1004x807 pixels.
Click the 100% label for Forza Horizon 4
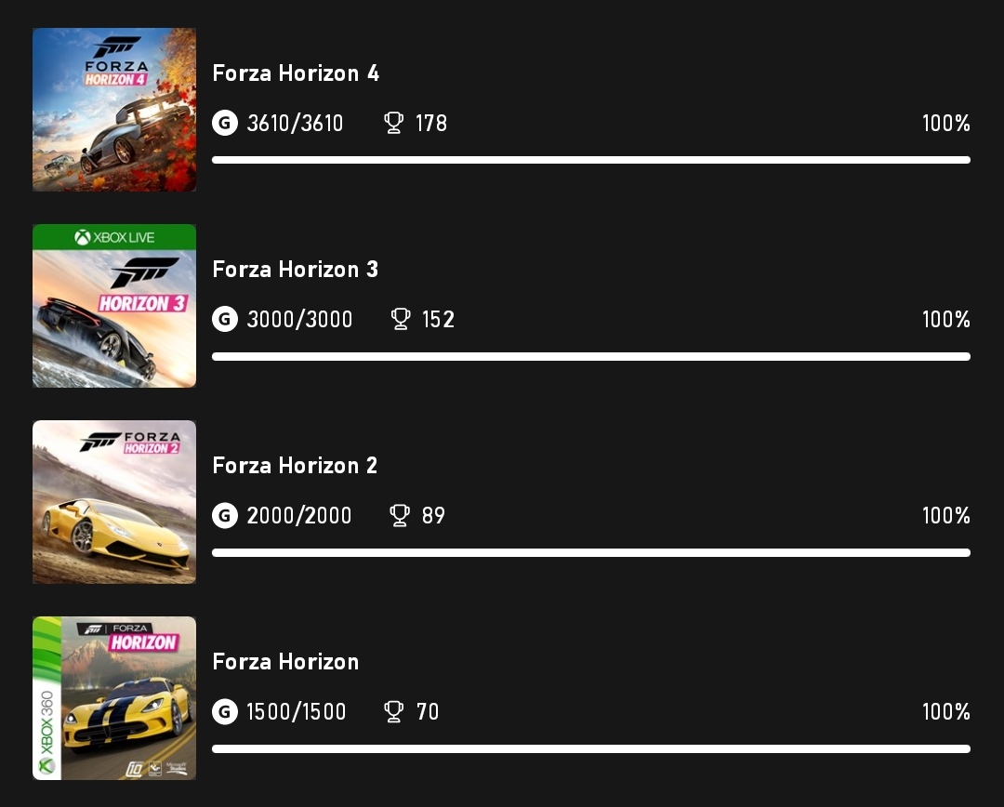[x=945, y=123]
